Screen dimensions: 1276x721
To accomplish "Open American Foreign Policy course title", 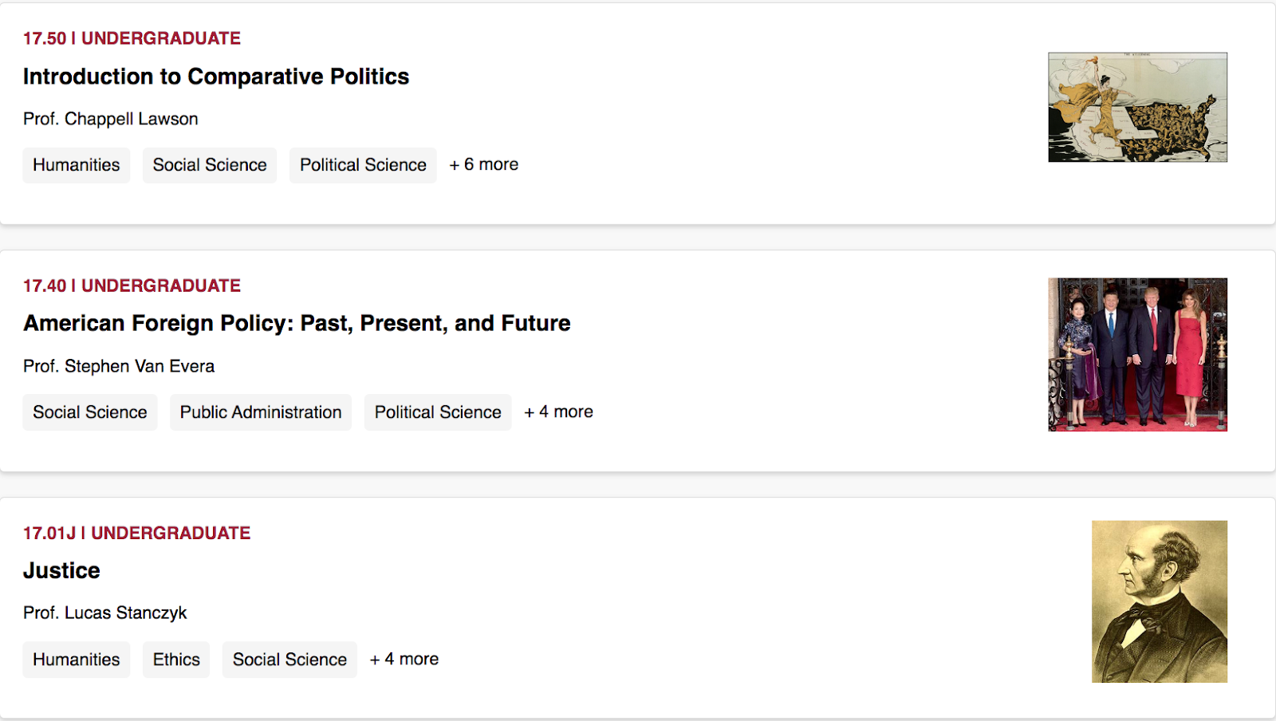I will pyautogui.click(x=297, y=323).
